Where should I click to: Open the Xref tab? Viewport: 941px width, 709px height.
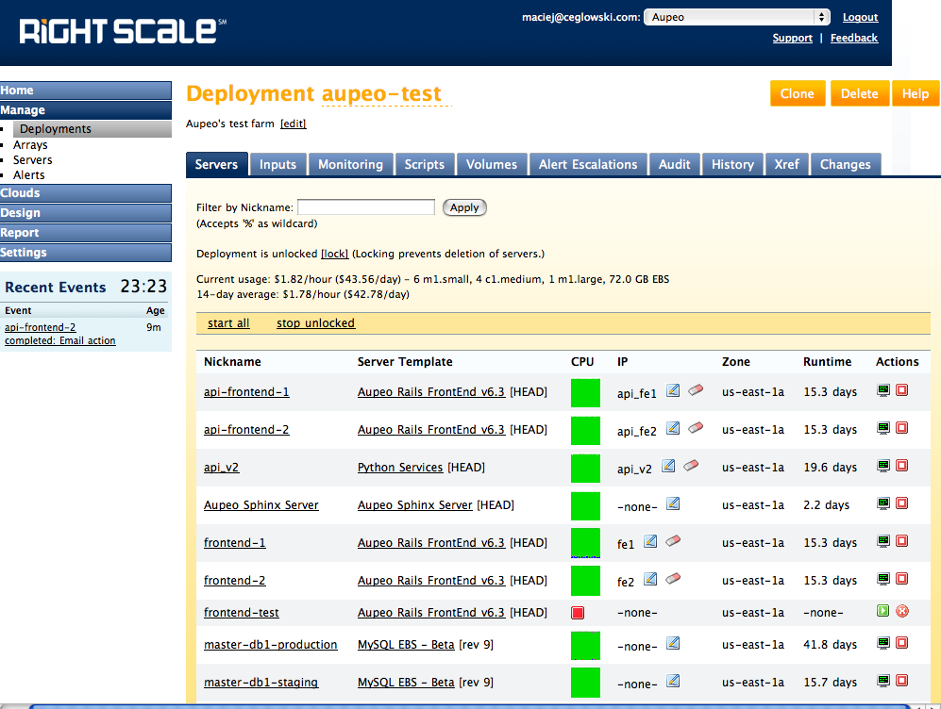[x=787, y=164]
